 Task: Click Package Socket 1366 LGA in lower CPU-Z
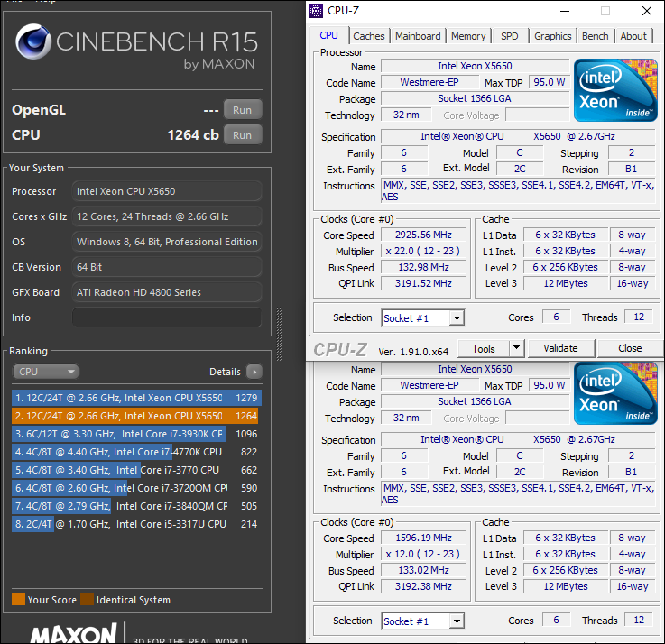[x=475, y=401]
